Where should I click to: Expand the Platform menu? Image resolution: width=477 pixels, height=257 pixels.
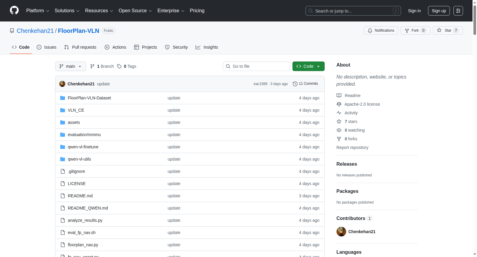38,11
